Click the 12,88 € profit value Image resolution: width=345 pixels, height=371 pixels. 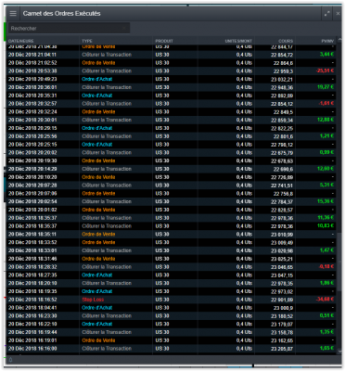(x=326, y=120)
